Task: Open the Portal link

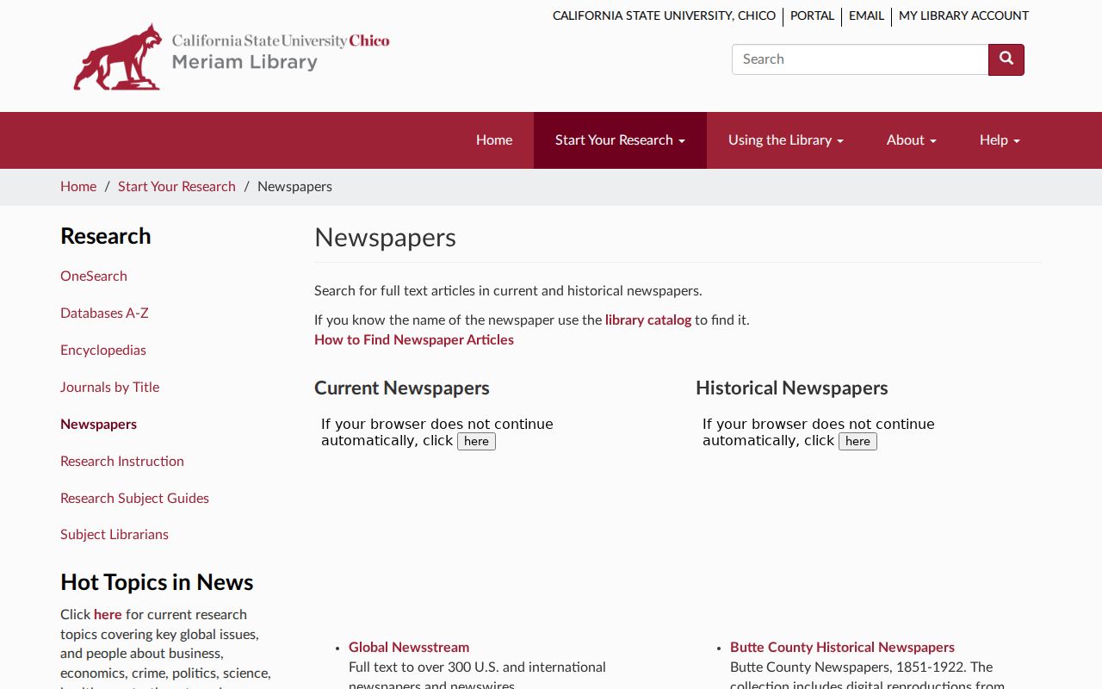Action: coord(812,16)
